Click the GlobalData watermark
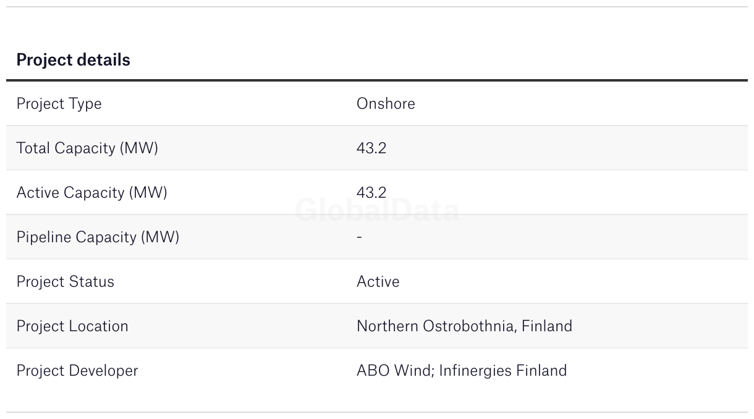The height and width of the screenshot is (419, 754). click(x=377, y=211)
